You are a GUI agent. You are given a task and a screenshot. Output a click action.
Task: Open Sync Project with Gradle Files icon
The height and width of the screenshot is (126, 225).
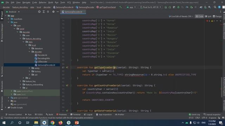click(x=201, y=7)
